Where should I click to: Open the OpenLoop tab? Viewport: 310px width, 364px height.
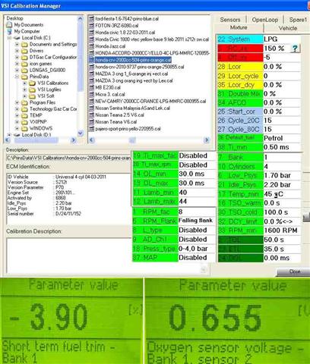[x=264, y=20]
